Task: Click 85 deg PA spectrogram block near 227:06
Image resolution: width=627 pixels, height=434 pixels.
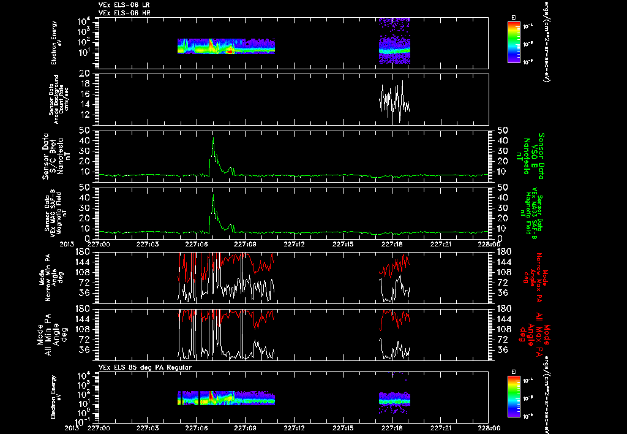Action: point(227,398)
